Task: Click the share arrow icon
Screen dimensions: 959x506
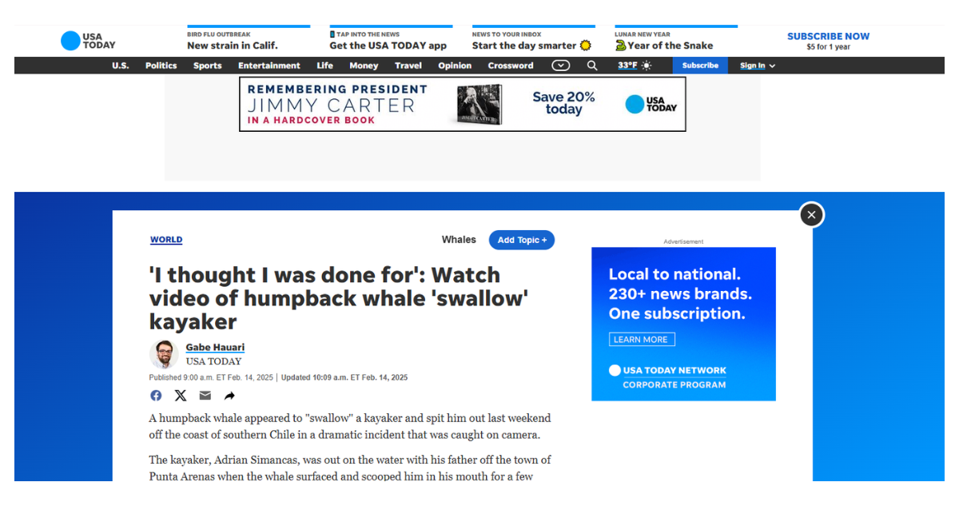Action: pos(229,396)
